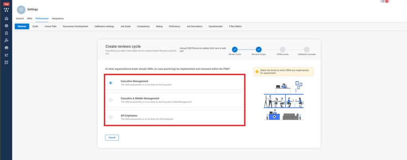Open the Proficiency sub-tab
Screen dimensions: 407x160
pyautogui.click(x=174, y=27)
